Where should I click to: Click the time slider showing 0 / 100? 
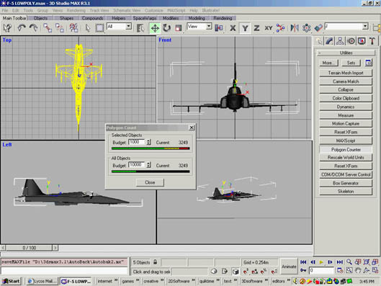point(29,248)
